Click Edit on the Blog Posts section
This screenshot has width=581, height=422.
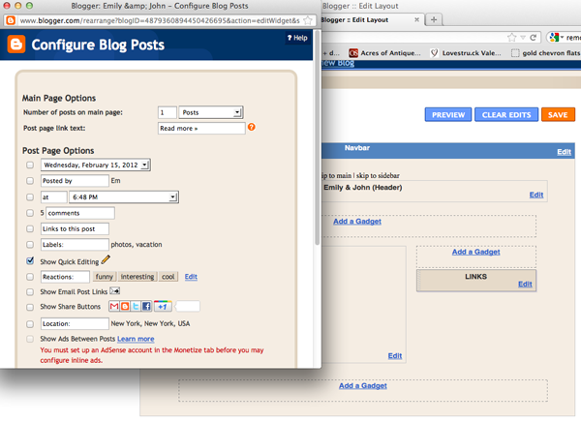click(395, 355)
